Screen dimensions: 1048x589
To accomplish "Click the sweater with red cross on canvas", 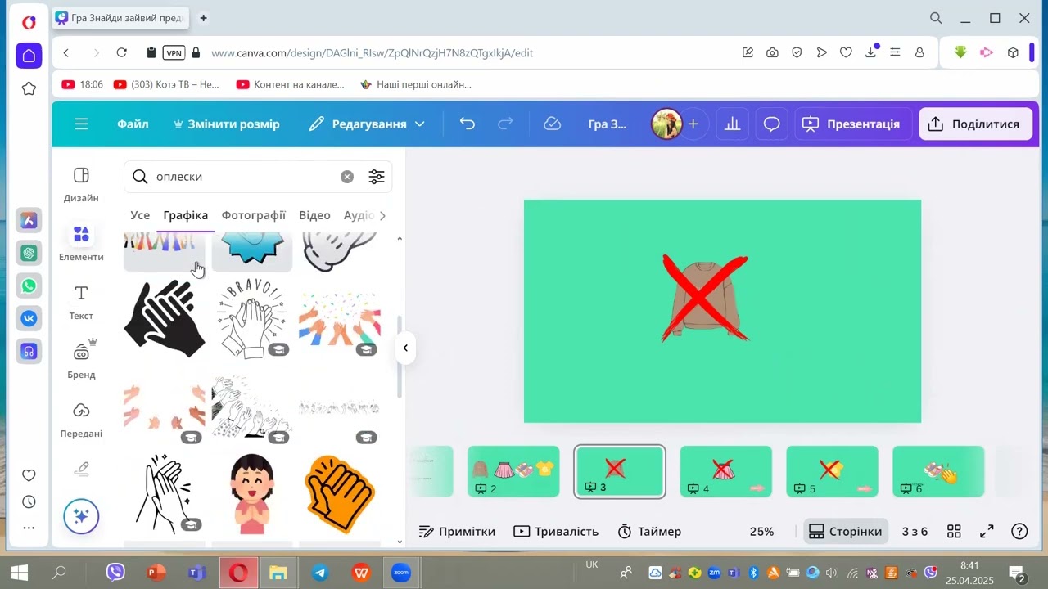I will (705, 298).
